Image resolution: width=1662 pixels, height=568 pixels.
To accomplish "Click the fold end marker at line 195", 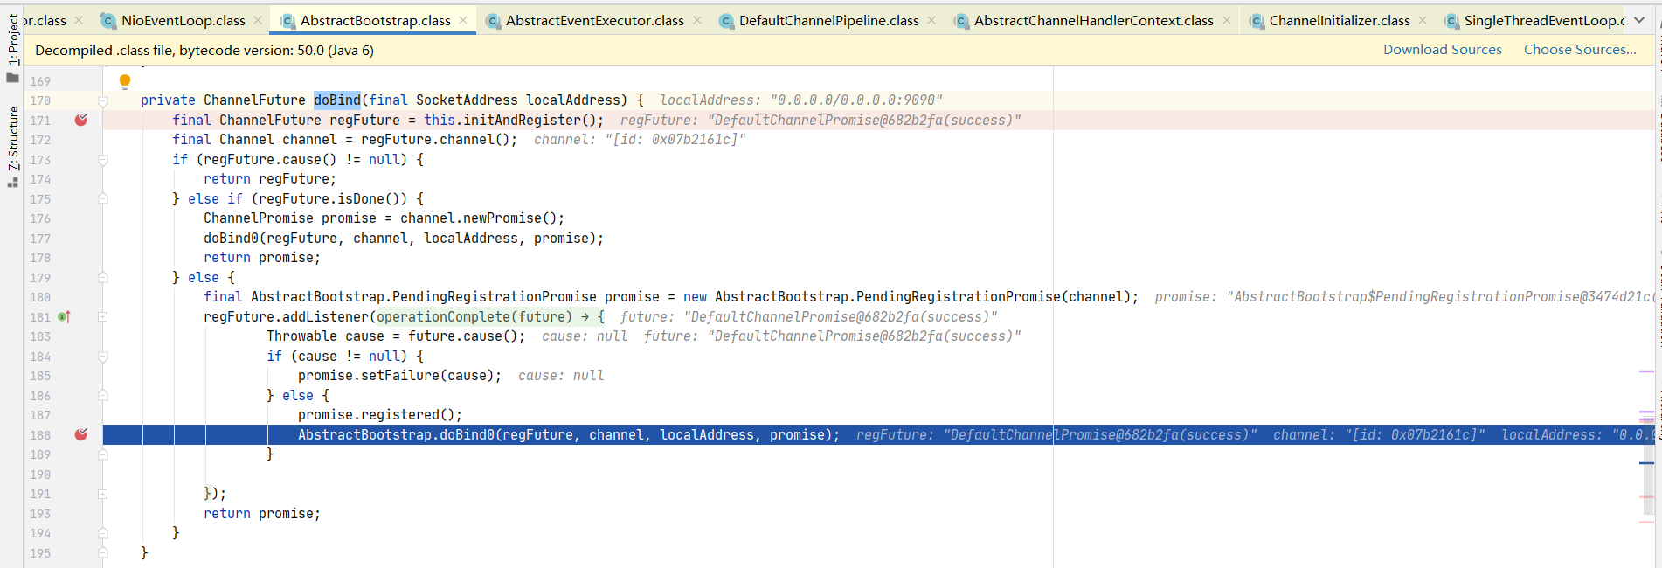I will (103, 553).
